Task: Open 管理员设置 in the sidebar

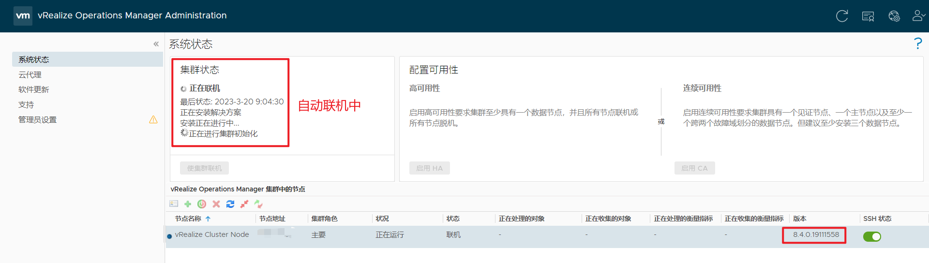Action: coord(37,119)
